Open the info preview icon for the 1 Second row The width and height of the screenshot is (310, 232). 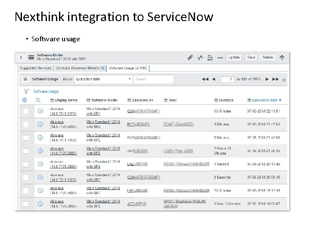coord(40,164)
